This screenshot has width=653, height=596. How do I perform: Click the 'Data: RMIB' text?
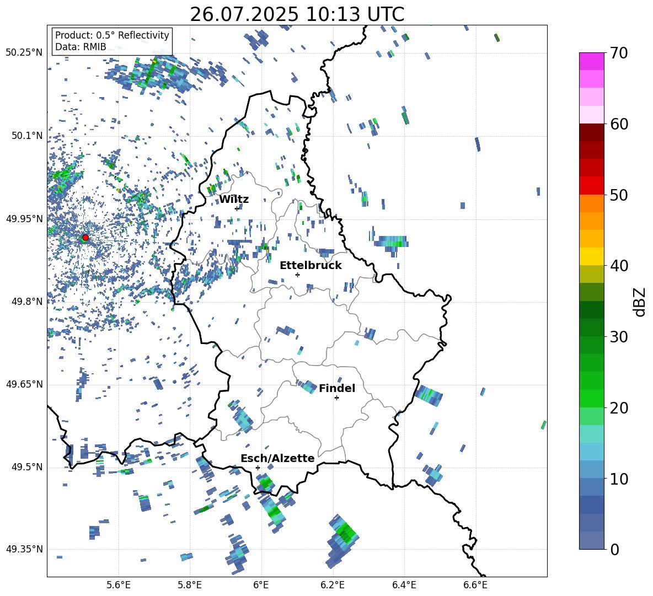tap(81, 47)
